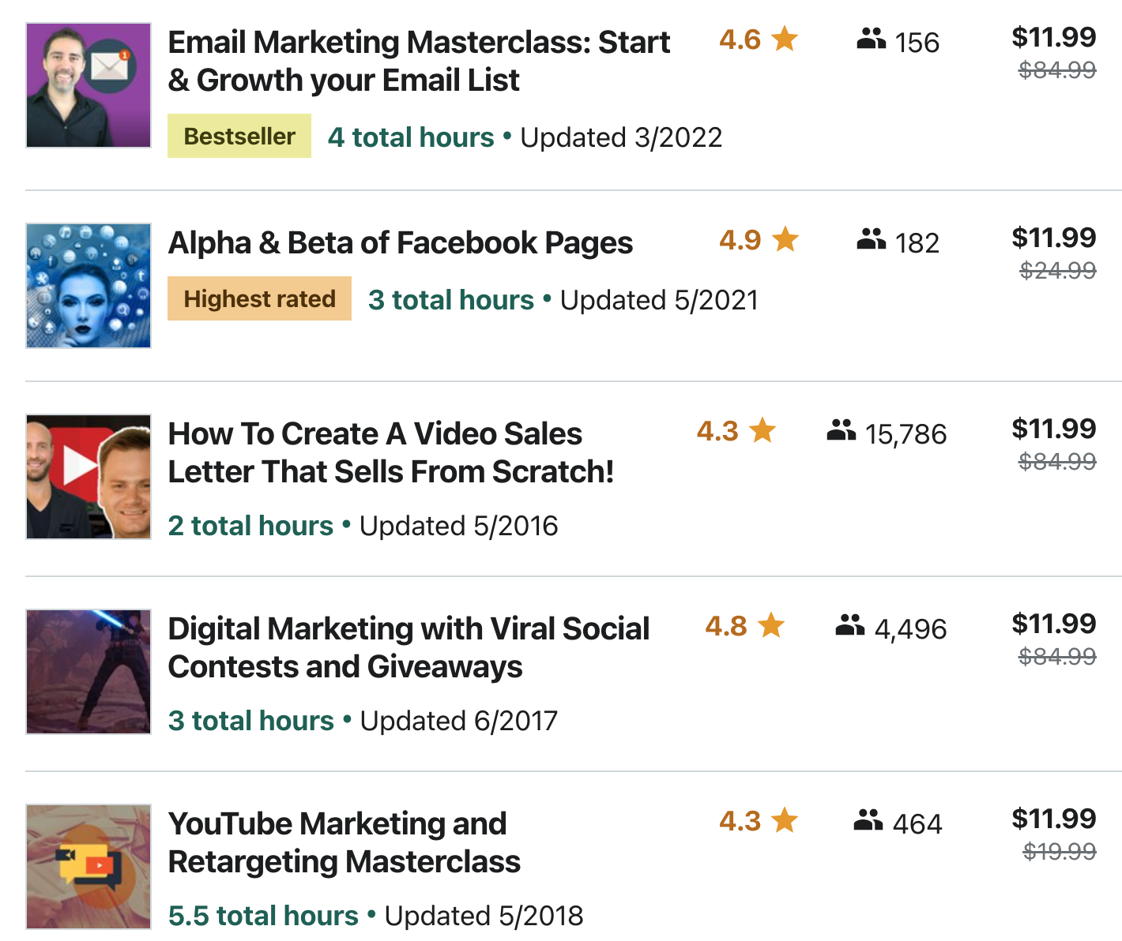Image resolution: width=1122 pixels, height=941 pixels.
Task: Click the YouTube Marketing course thumbnail
Action: tap(88, 867)
